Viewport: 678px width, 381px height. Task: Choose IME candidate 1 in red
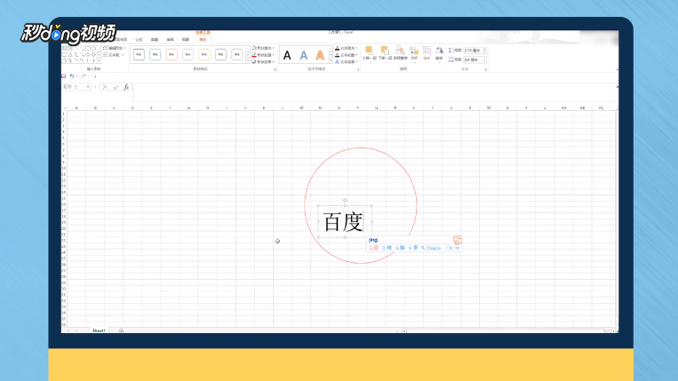(x=373, y=248)
